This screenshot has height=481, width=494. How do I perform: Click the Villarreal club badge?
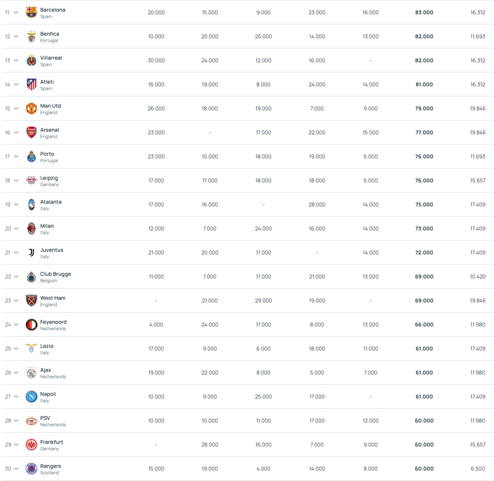pos(31,60)
